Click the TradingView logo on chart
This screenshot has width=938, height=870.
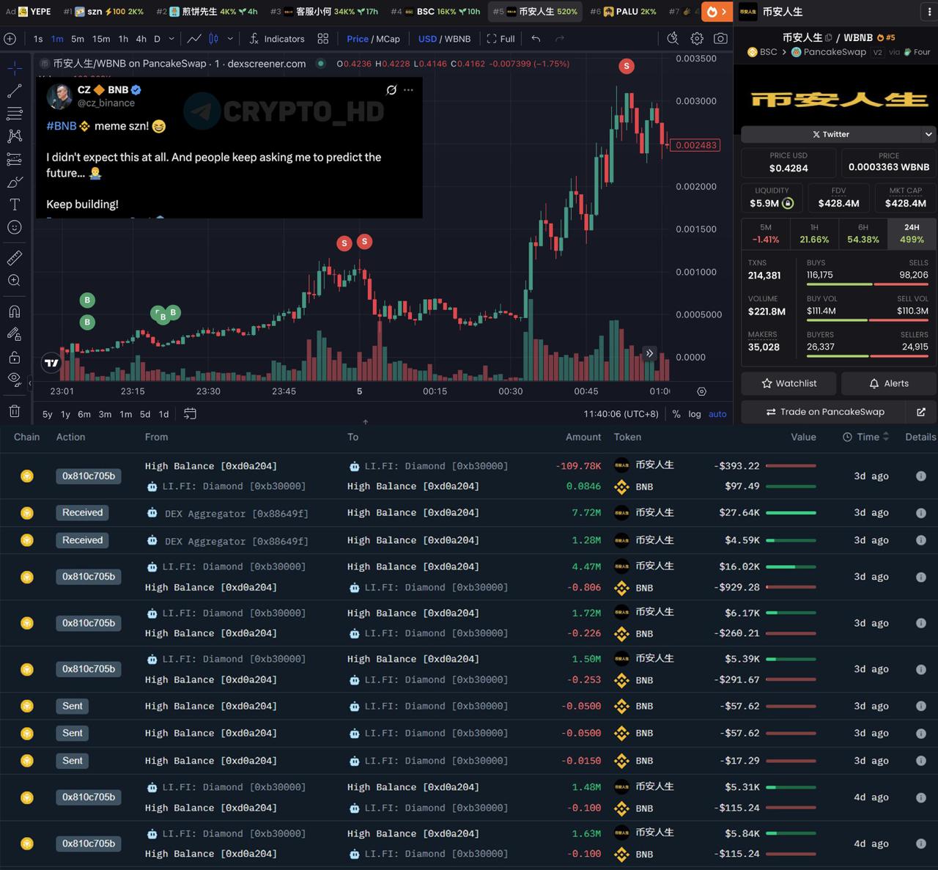coord(51,362)
